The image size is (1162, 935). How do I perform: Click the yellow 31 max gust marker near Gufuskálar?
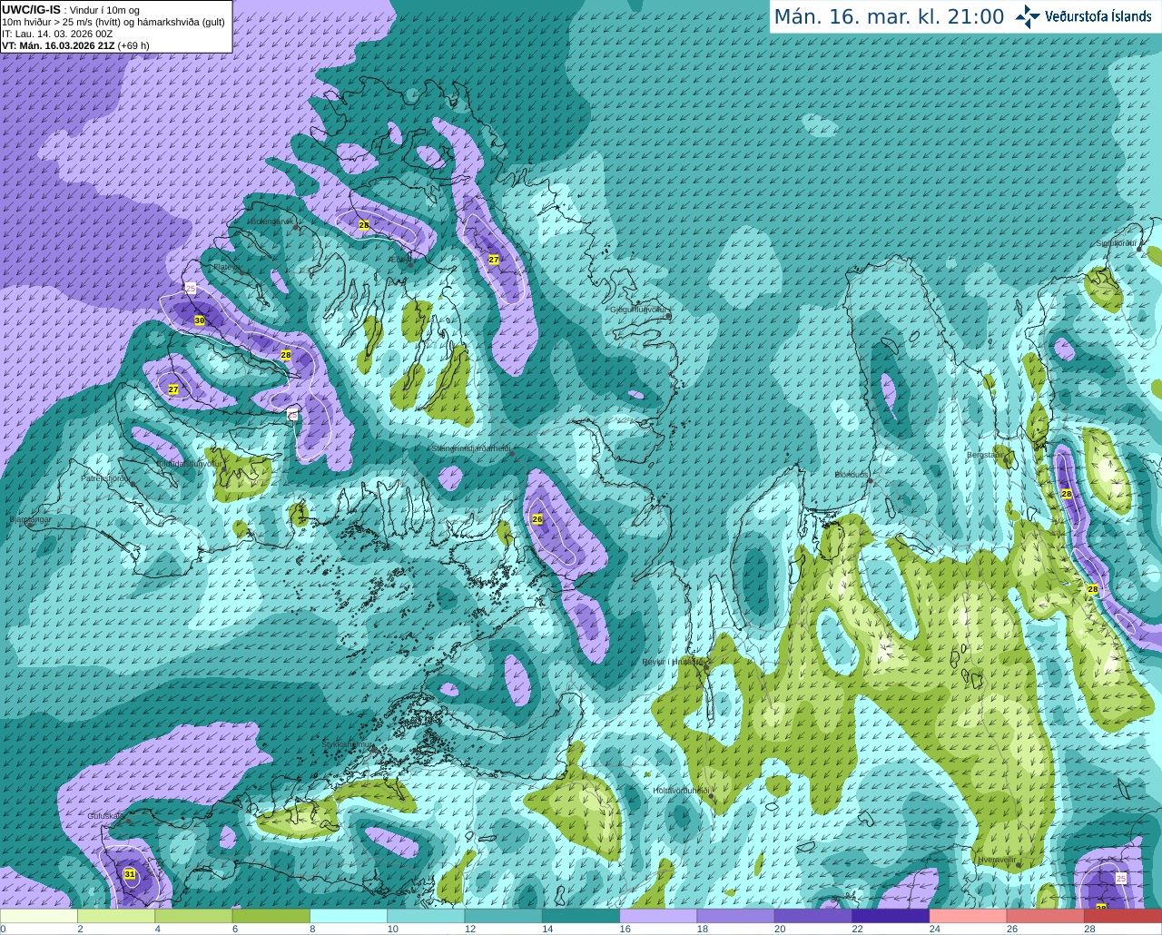130,874
